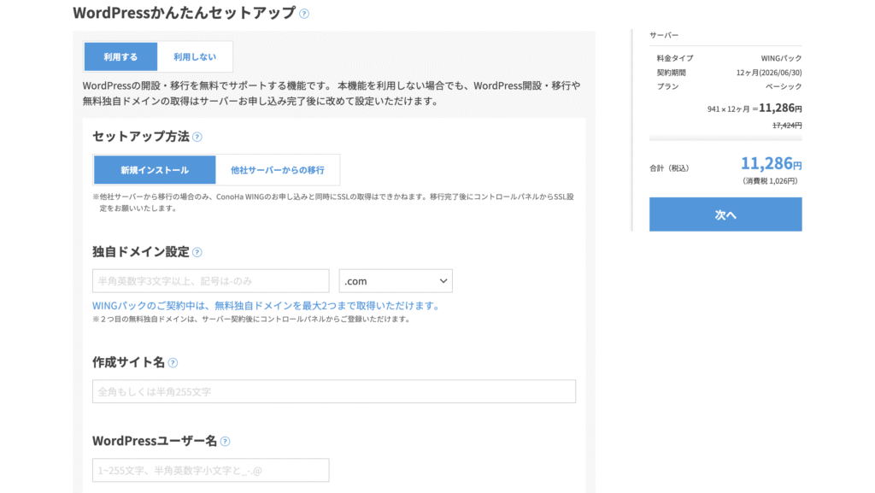Click the 合計 total amount 11,286円

coord(770,164)
